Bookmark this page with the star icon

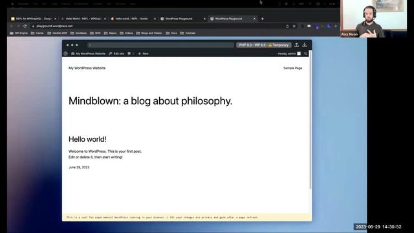[x=294, y=26]
